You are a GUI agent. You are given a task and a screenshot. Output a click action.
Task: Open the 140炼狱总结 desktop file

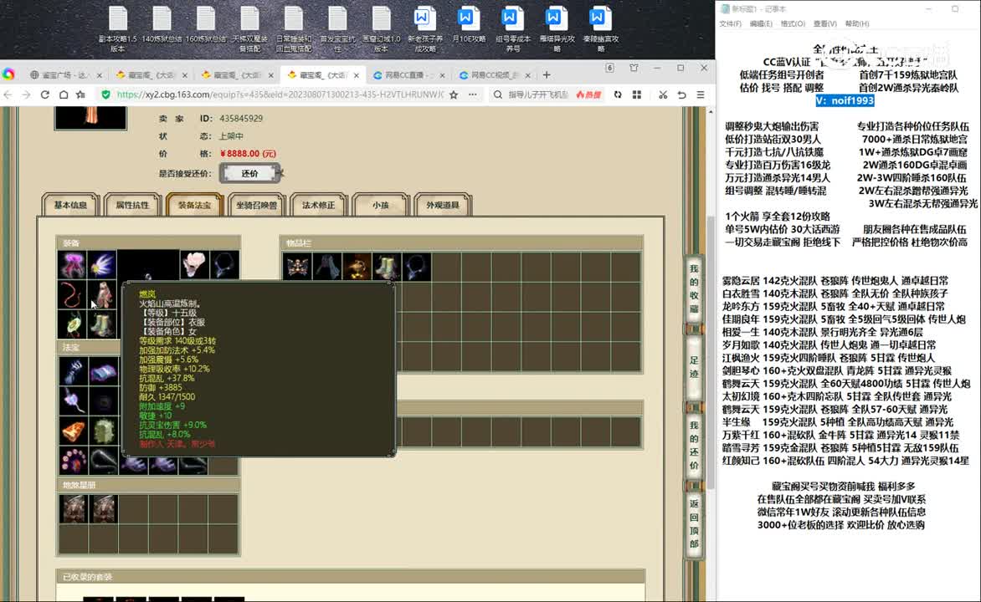(x=162, y=25)
